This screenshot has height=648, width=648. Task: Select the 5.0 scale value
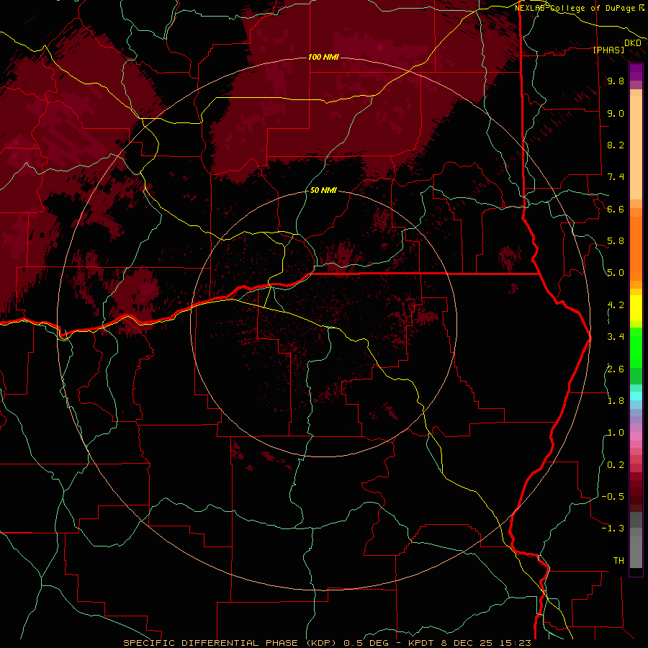616,273
